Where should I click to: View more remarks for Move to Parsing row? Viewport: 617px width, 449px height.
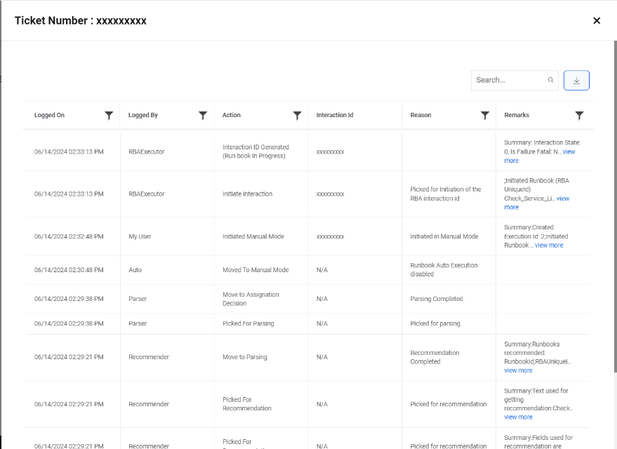click(518, 370)
